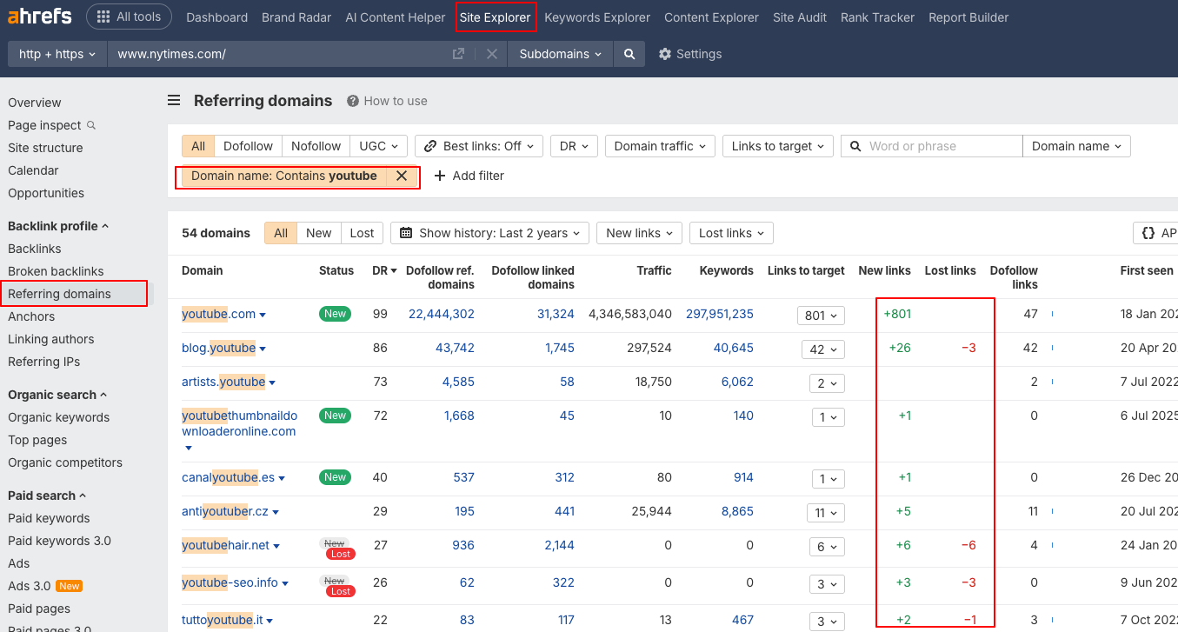Clear the URL input with X icon
The height and width of the screenshot is (632, 1178).
[492, 54]
